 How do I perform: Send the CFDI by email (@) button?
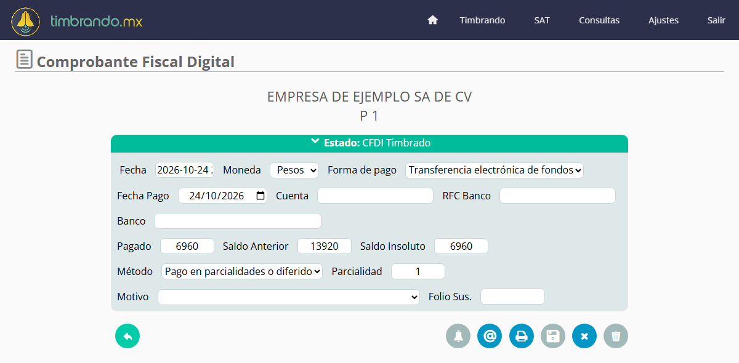(490, 336)
